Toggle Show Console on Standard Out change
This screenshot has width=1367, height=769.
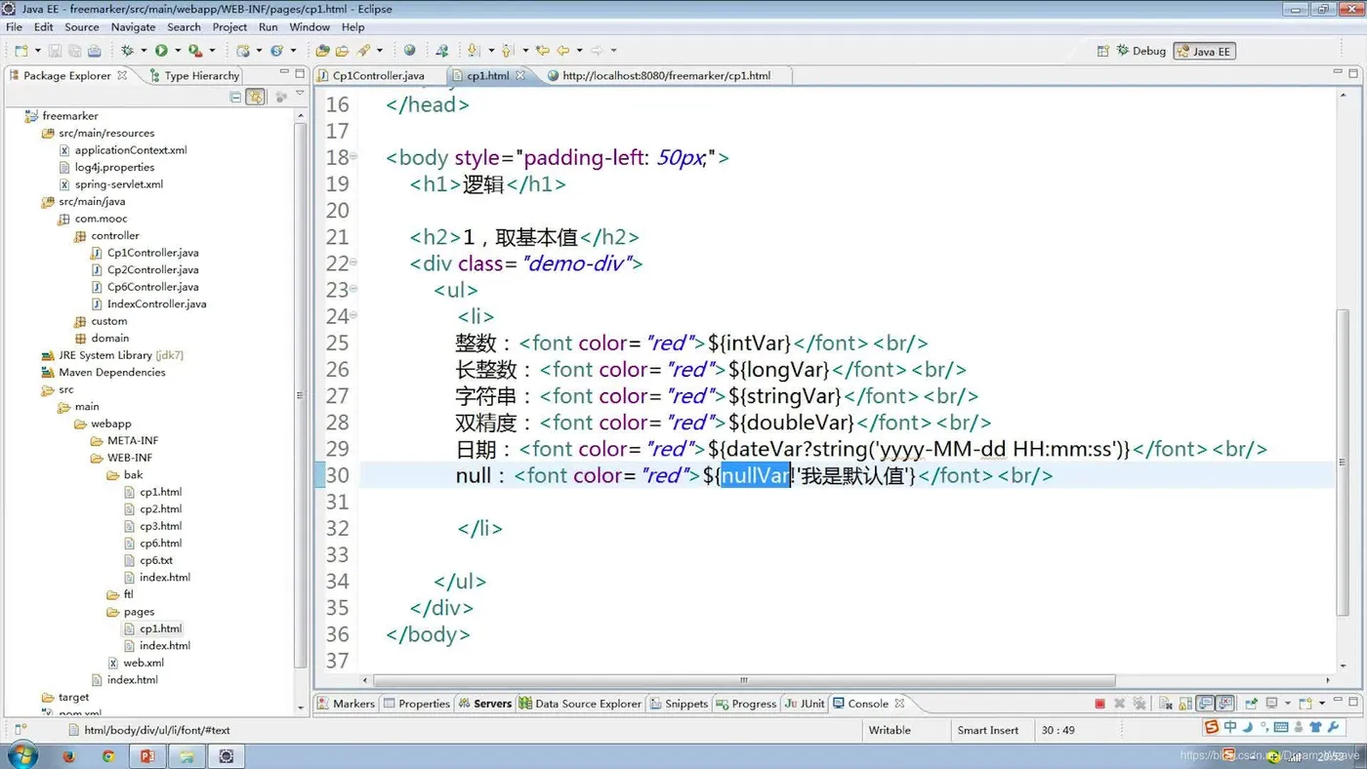(1206, 703)
